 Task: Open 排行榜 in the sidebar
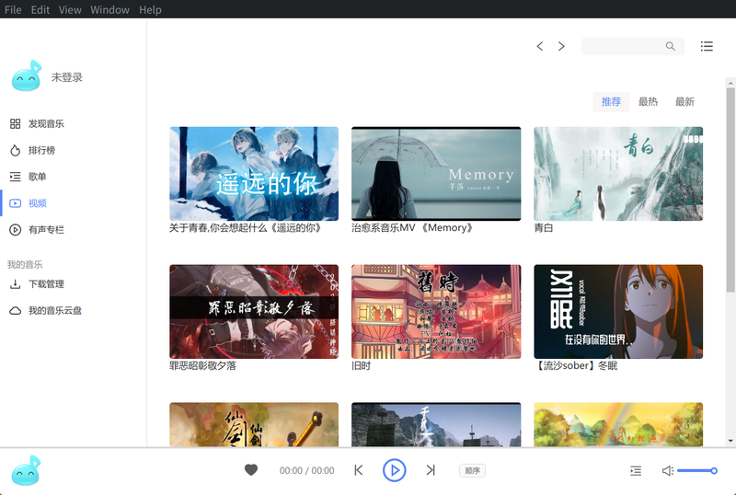[x=41, y=150]
